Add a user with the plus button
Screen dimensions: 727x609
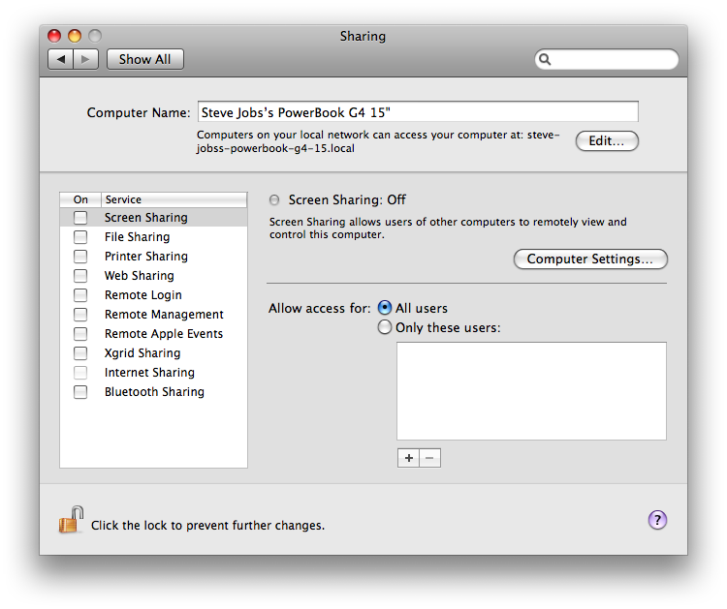pyautogui.click(x=408, y=458)
